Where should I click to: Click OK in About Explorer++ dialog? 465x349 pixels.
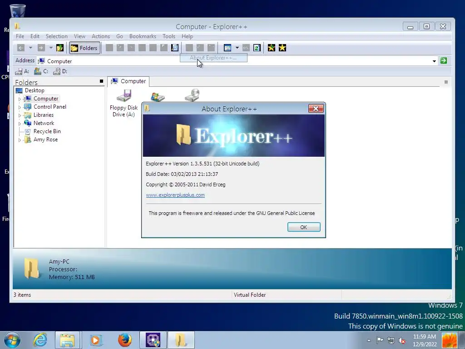(x=304, y=227)
